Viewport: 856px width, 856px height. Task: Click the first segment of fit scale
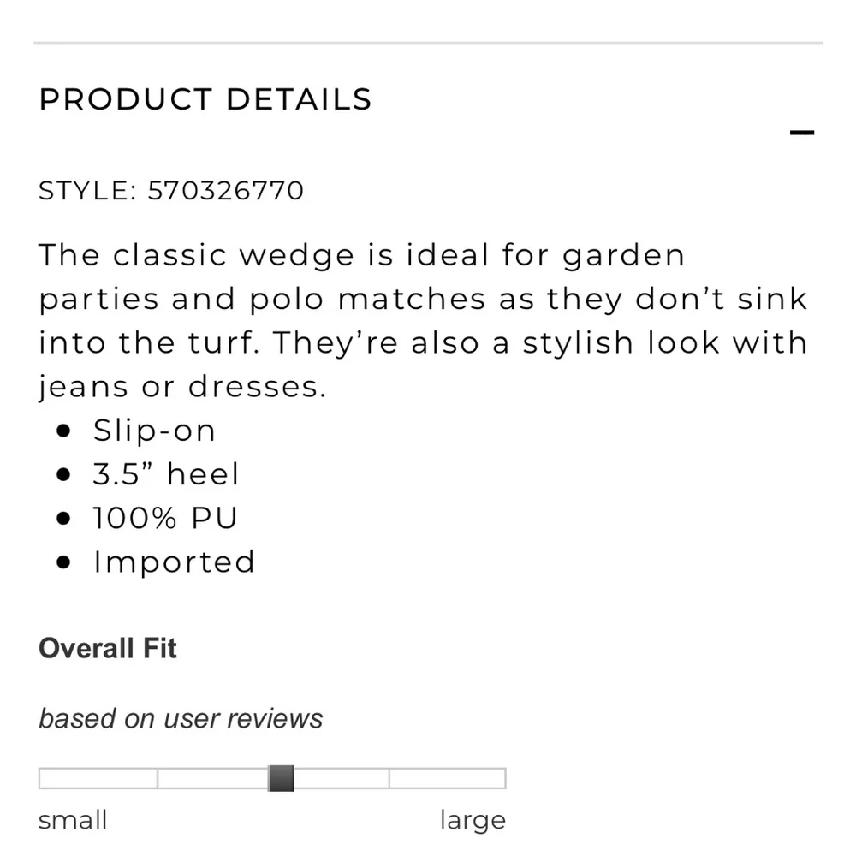point(98,778)
